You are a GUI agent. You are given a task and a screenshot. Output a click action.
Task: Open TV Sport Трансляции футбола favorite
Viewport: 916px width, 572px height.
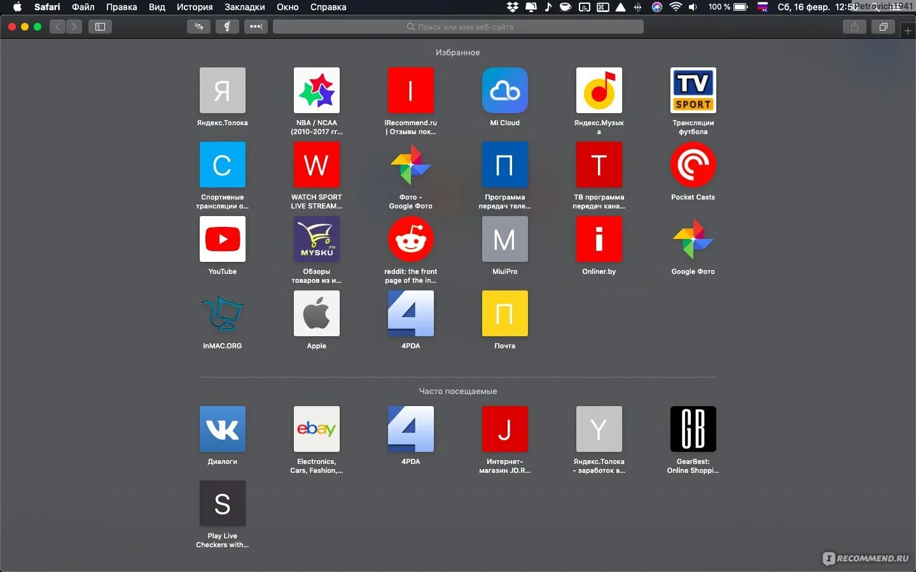point(693,90)
